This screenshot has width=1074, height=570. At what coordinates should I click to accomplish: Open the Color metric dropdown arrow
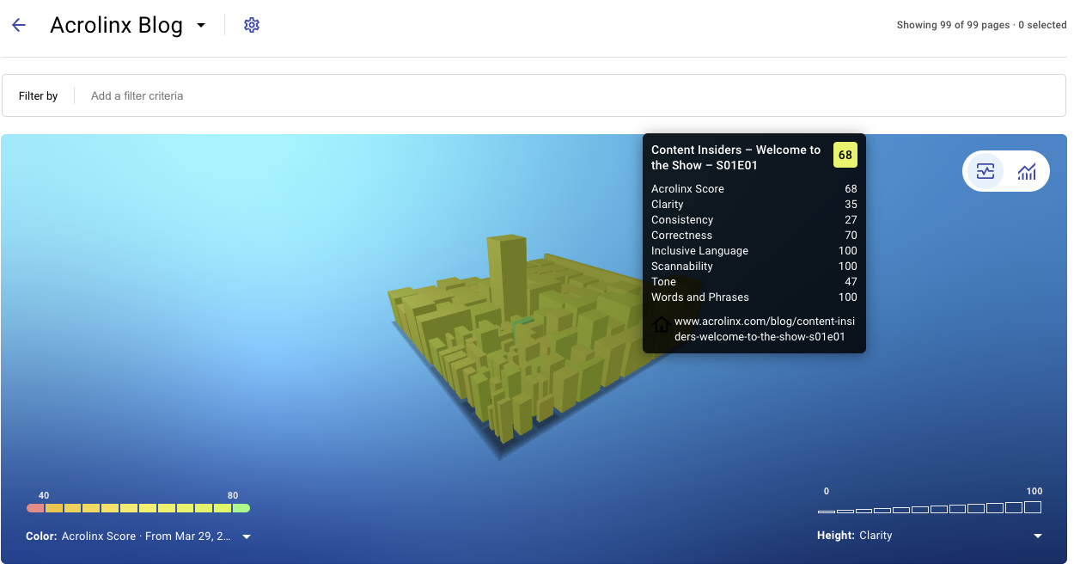(247, 536)
